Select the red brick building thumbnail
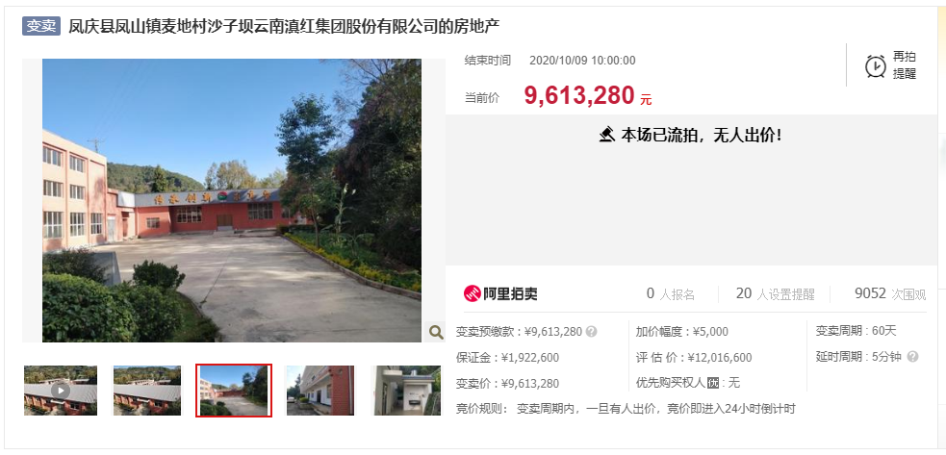Image resolution: width=946 pixels, height=455 pixels. pyautogui.click(x=320, y=391)
